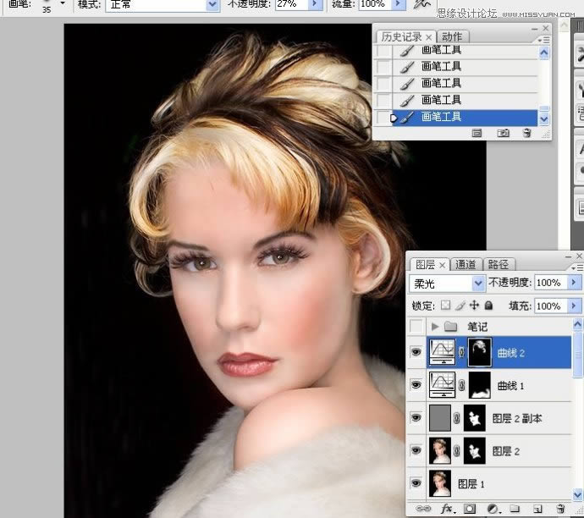Delete current state in History panel
The width and height of the screenshot is (584, 518).
tap(526, 133)
